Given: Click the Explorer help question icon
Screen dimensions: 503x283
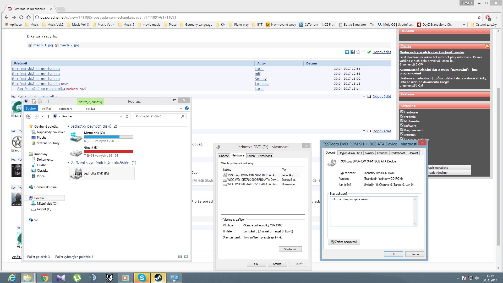Looking at the screenshot, I should (x=187, y=108).
